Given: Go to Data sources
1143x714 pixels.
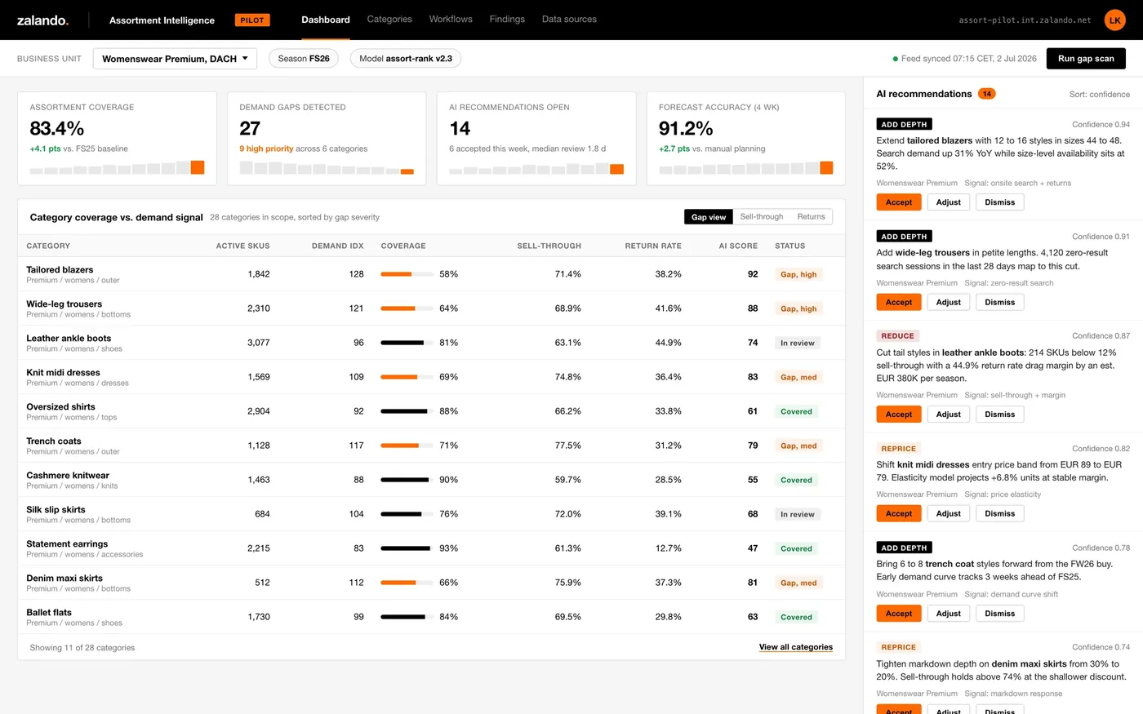Looking at the screenshot, I should (569, 20).
